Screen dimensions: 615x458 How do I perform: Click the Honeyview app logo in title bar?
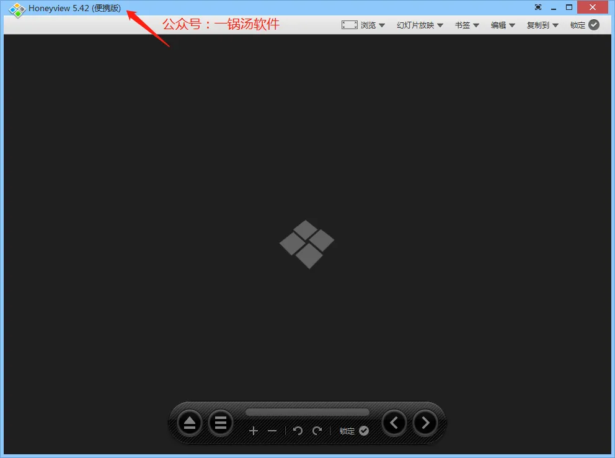coord(17,10)
